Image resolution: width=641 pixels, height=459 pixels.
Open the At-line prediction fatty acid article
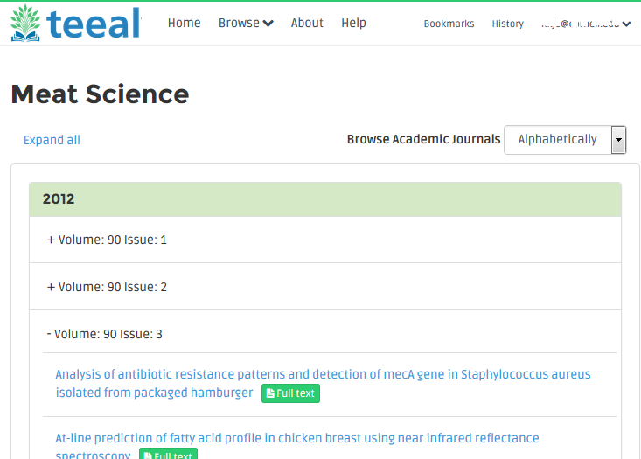pyautogui.click(x=297, y=438)
